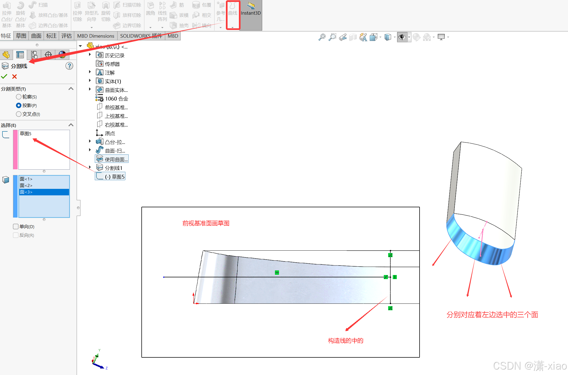
Task: Cancel the split line with the red X
Action: [x=15, y=77]
